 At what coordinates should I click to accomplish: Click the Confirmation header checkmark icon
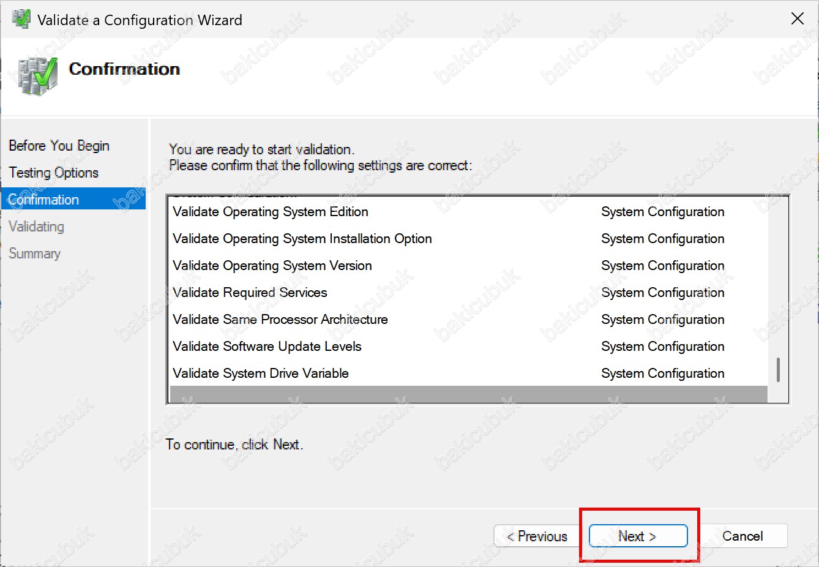click(38, 75)
